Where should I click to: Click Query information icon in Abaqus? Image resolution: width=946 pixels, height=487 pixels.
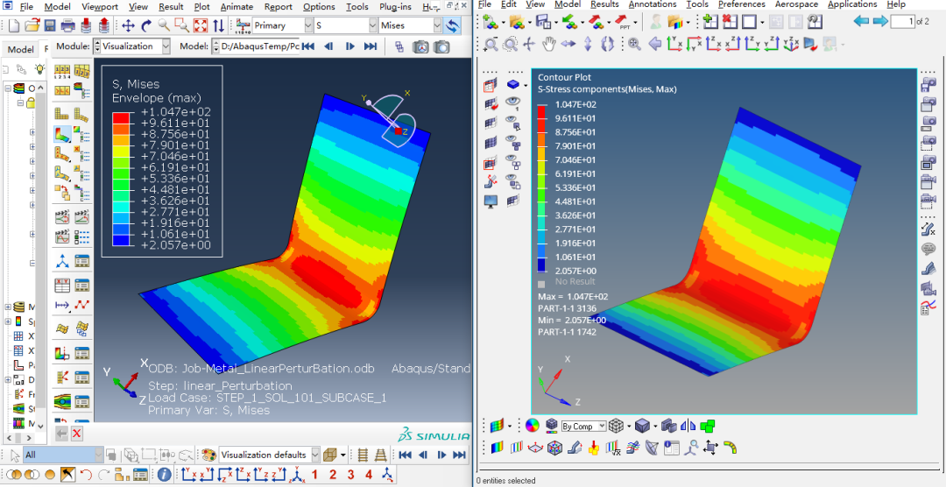[x=164, y=475]
